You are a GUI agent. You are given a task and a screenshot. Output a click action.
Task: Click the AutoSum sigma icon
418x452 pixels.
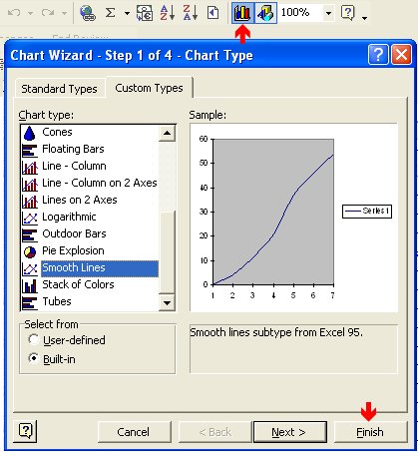pyautogui.click(x=110, y=13)
